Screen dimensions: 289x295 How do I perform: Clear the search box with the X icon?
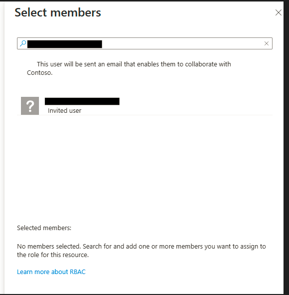(x=266, y=43)
